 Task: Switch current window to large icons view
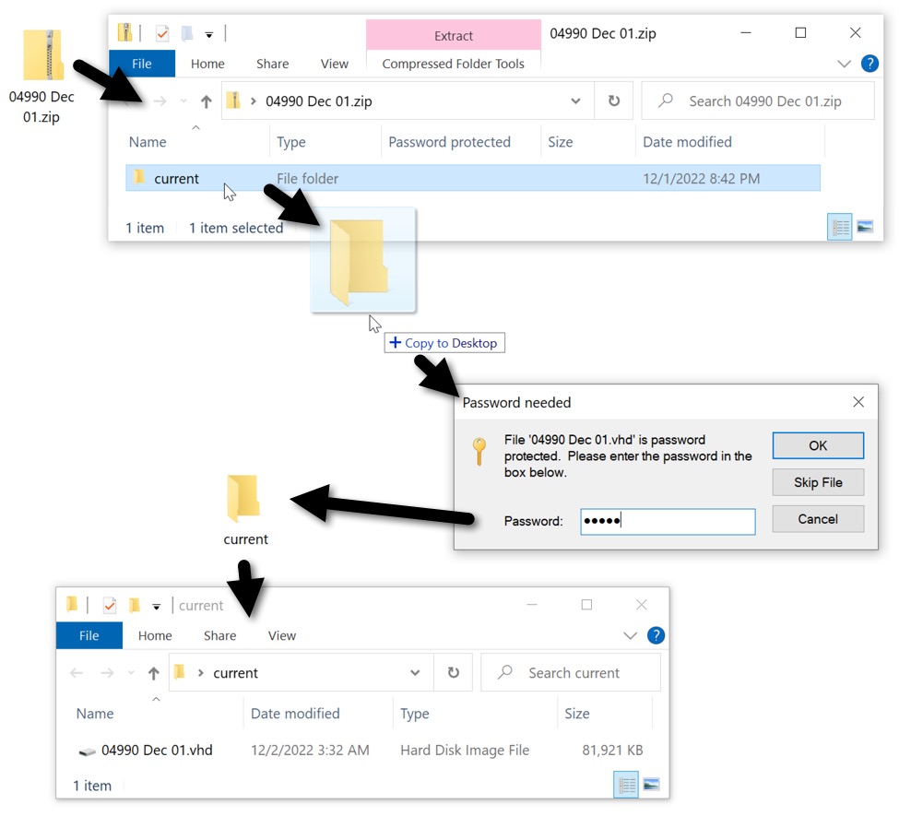click(651, 784)
